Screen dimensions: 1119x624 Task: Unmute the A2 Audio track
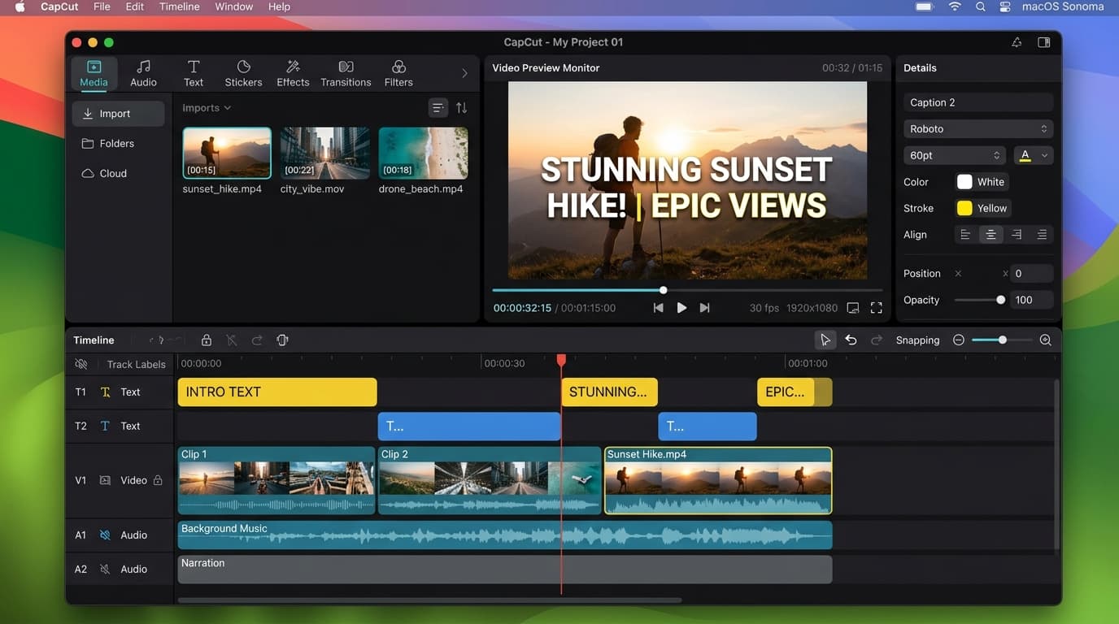coord(105,570)
